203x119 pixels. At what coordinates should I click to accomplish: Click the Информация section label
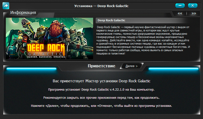[x=23, y=13]
